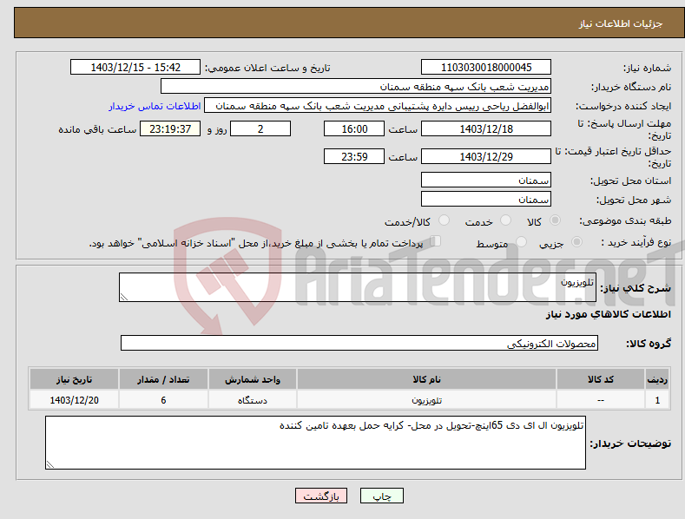Select the خدمت radio button
Image resolution: width=685 pixels, height=519 pixels.
[505, 220]
